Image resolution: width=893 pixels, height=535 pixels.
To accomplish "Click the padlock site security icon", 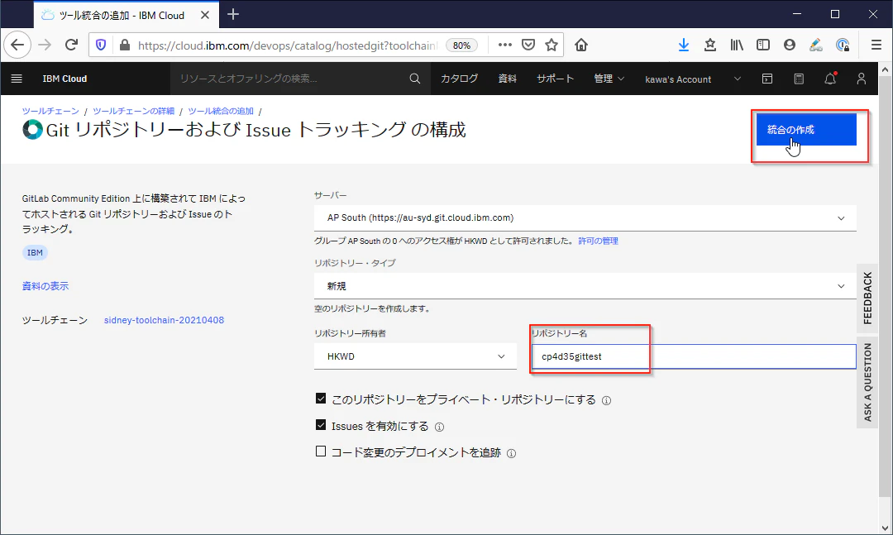I will (124, 45).
